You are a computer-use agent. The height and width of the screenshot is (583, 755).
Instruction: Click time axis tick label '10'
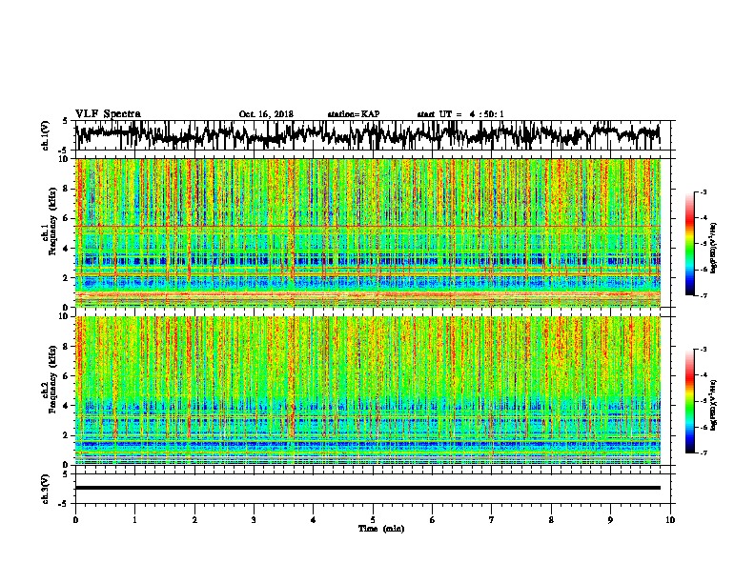(670, 520)
